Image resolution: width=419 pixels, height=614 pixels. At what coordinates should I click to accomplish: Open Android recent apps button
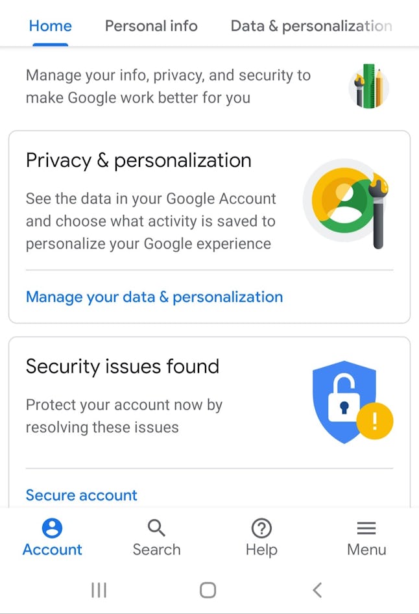[99, 589]
